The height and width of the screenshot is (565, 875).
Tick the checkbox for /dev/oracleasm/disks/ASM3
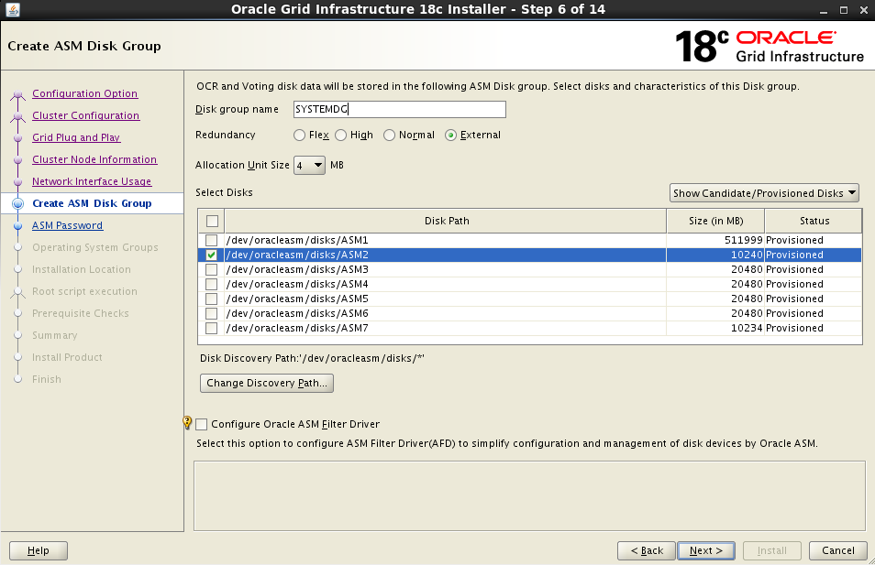pyautogui.click(x=212, y=269)
